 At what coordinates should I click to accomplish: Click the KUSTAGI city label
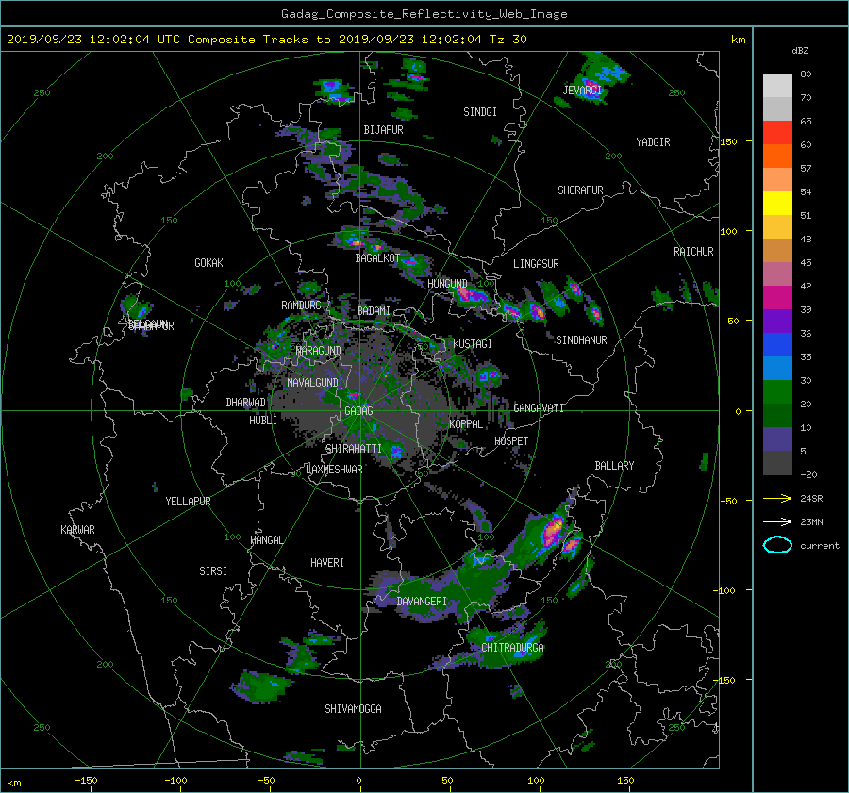[473, 344]
